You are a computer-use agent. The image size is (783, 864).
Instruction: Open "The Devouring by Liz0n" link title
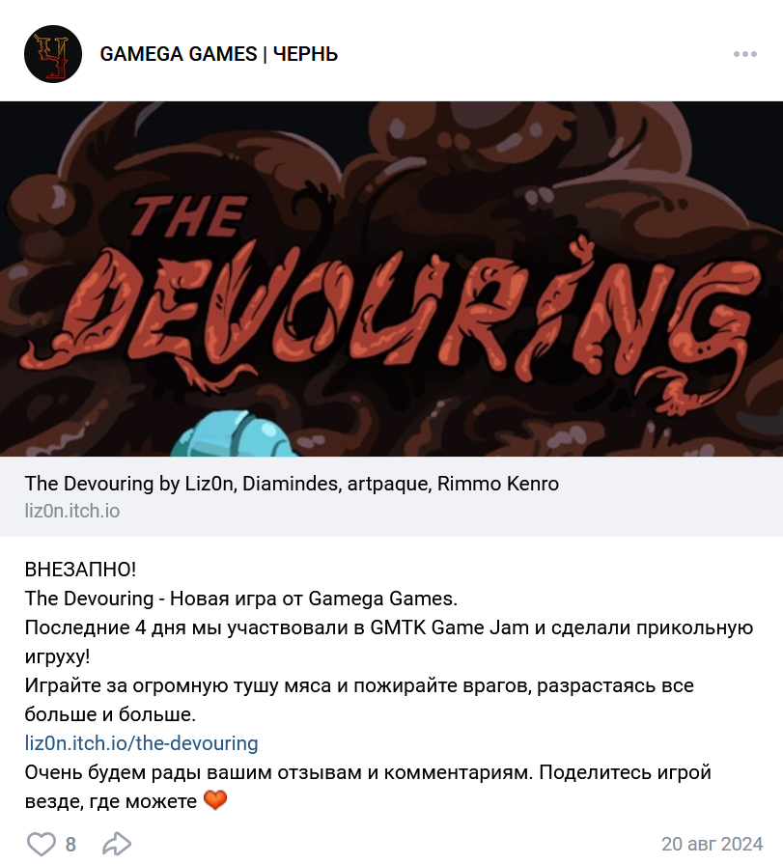(292, 484)
